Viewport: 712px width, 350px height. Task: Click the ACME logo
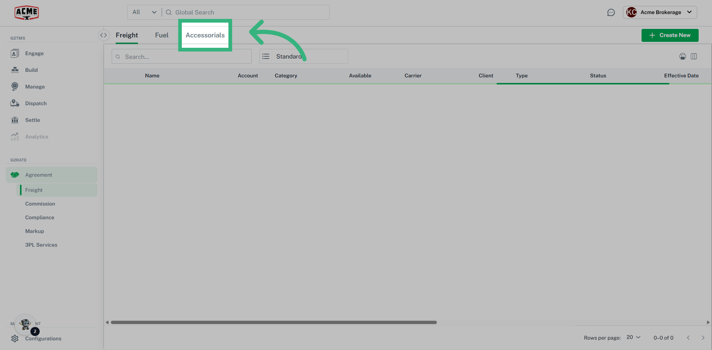pyautogui.click(x=27, y=13)
